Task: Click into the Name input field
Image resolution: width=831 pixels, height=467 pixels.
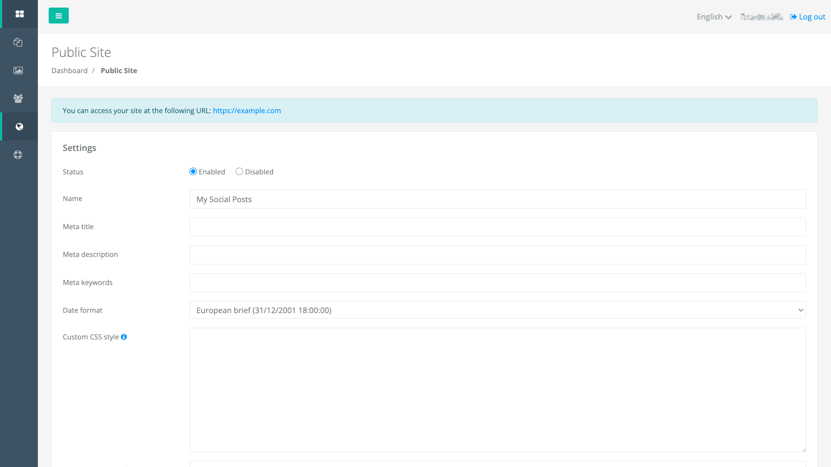Action: click(497, 199)
